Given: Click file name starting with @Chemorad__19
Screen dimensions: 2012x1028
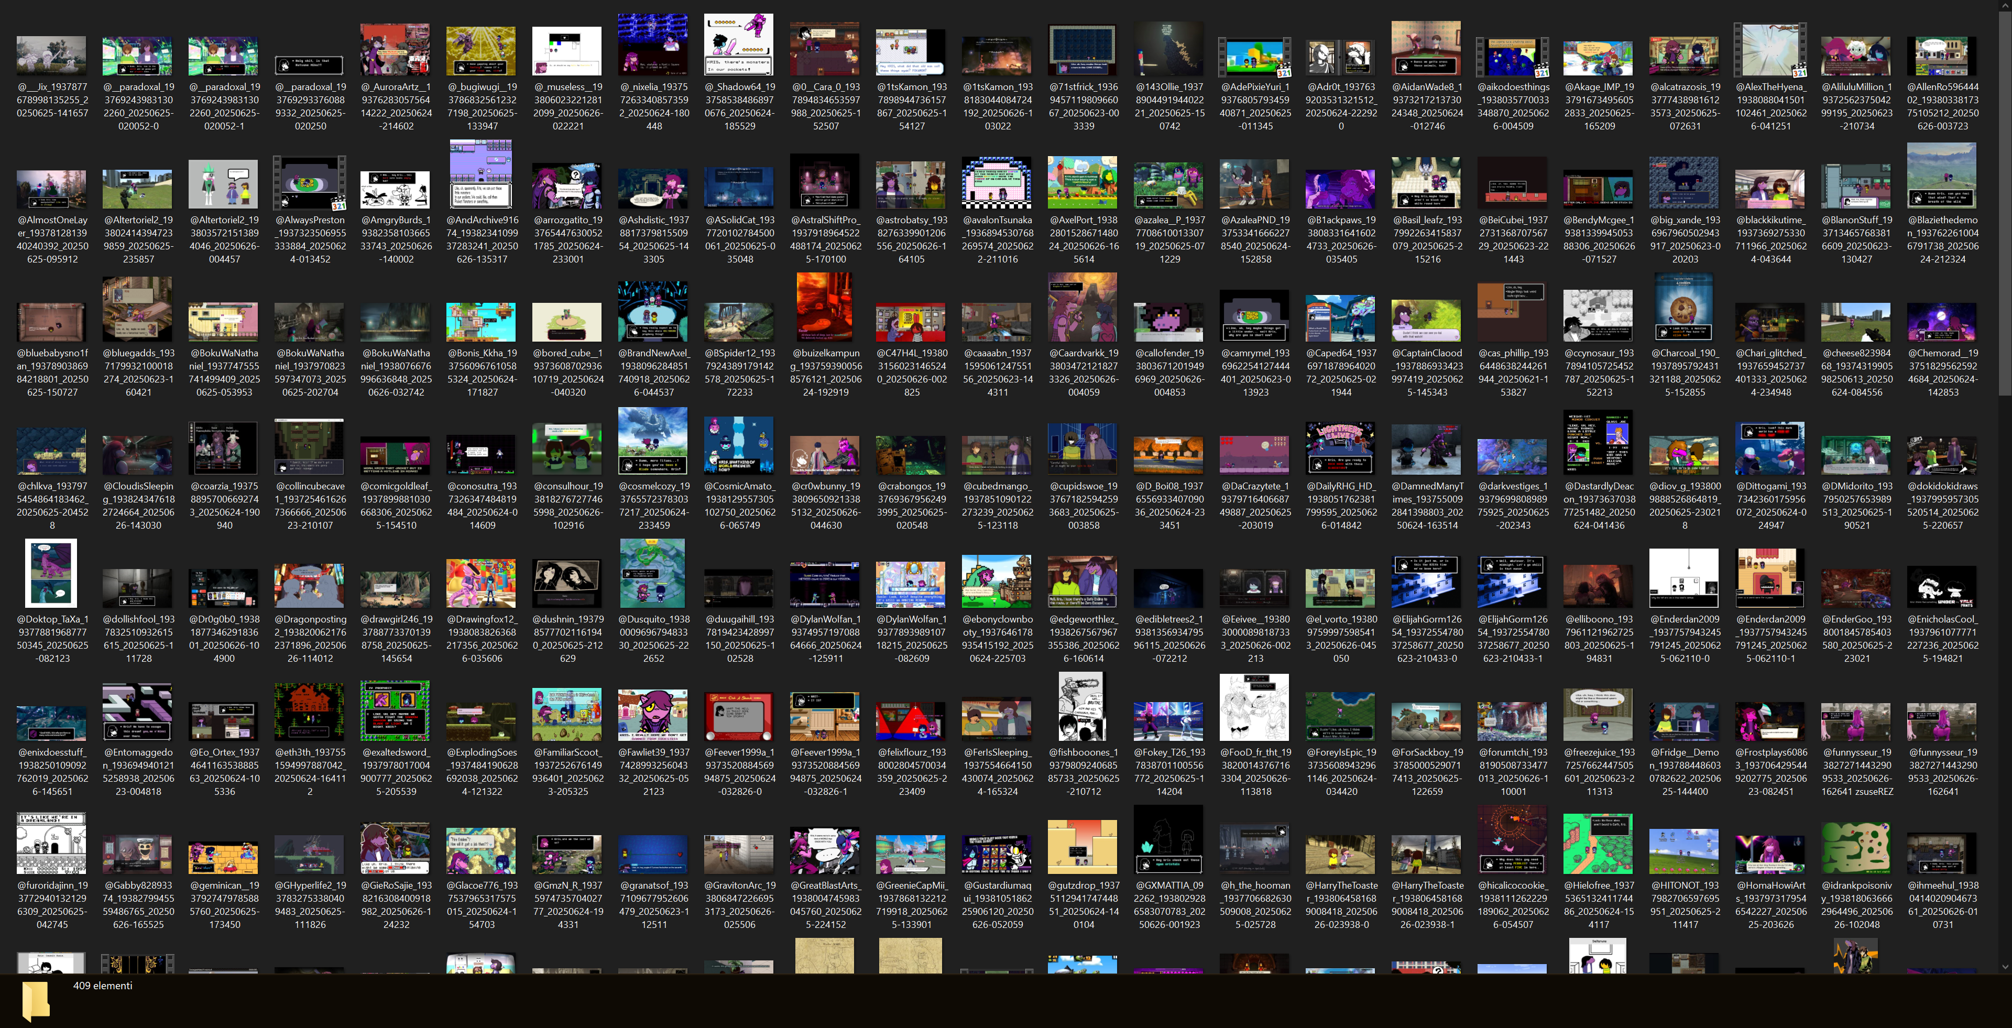Looking at the screenshot, I should point(1942,373).
